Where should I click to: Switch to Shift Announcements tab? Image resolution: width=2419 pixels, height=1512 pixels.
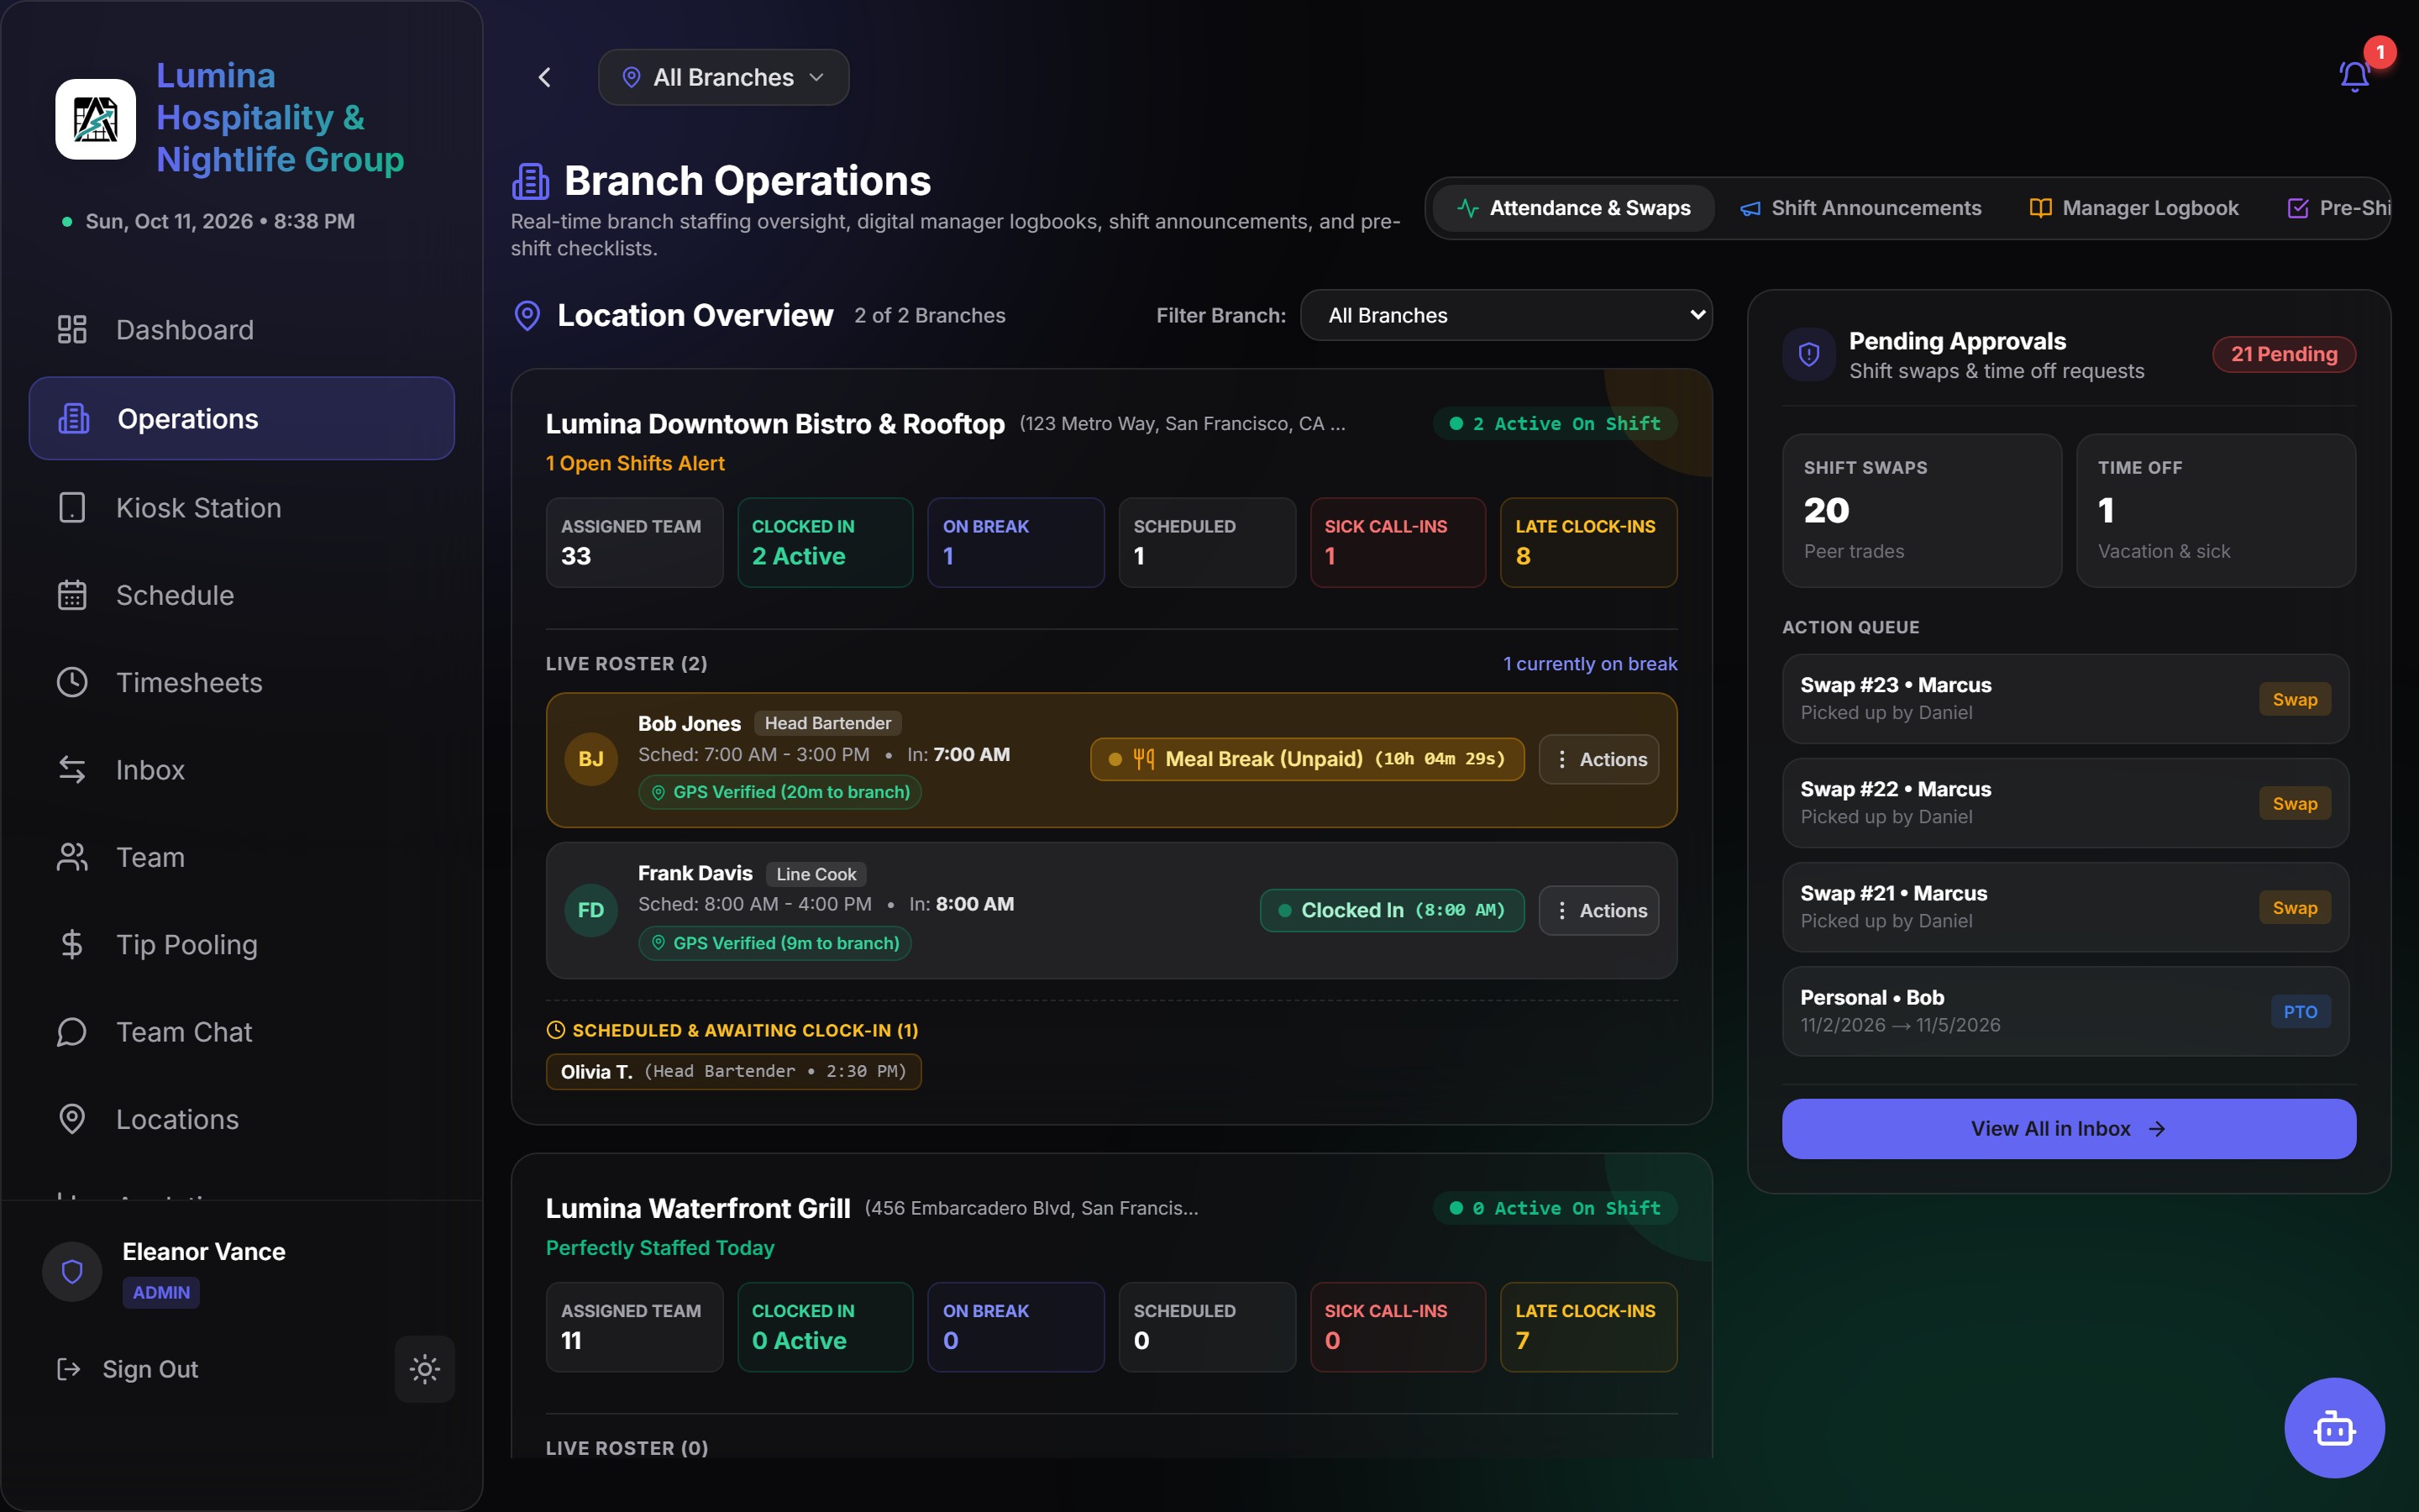[x=1861, y=208]
